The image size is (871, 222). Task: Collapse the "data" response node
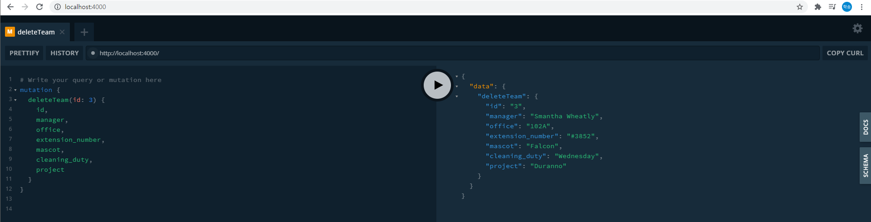[x=457, y=87]
